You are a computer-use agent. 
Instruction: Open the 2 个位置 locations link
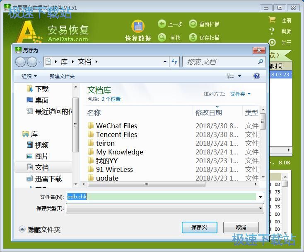pos(111,99)
